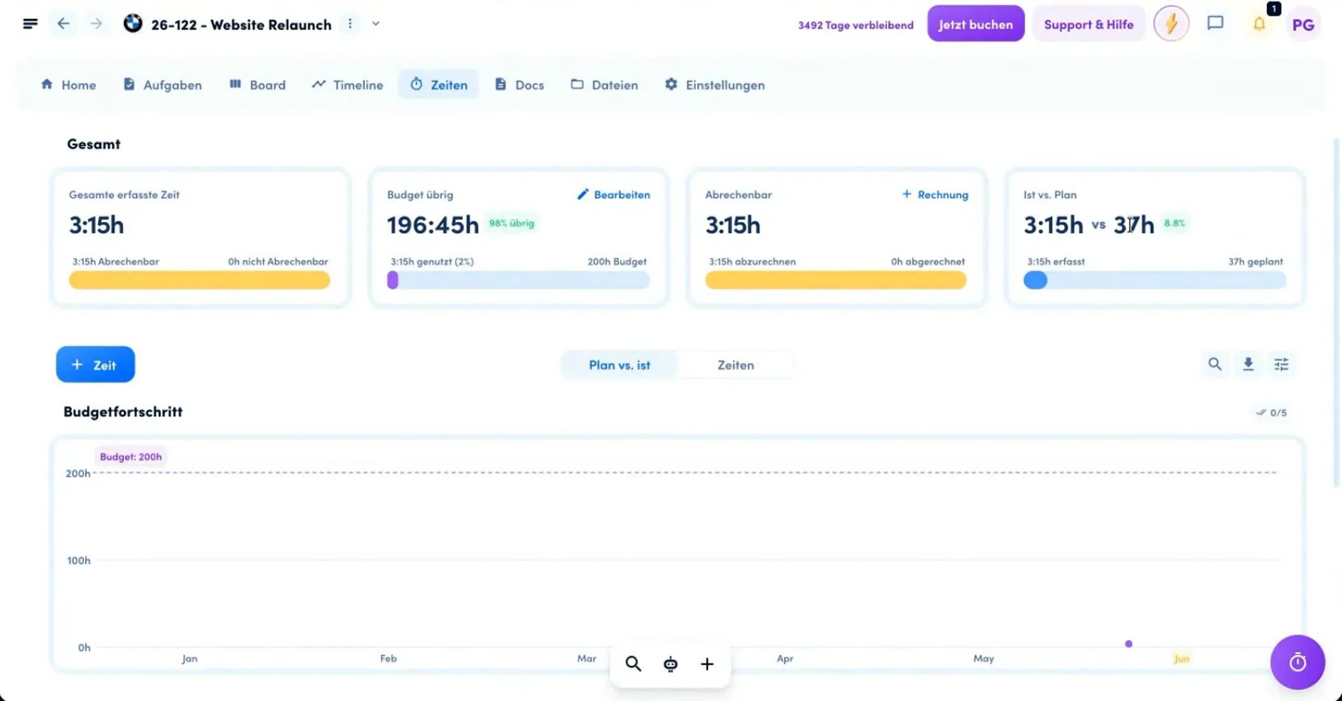Image resolution: width=1342 pixels, height=701 pixels.
Task: Click the lightning bolt quick-action icon
Action: [1171, 24]
